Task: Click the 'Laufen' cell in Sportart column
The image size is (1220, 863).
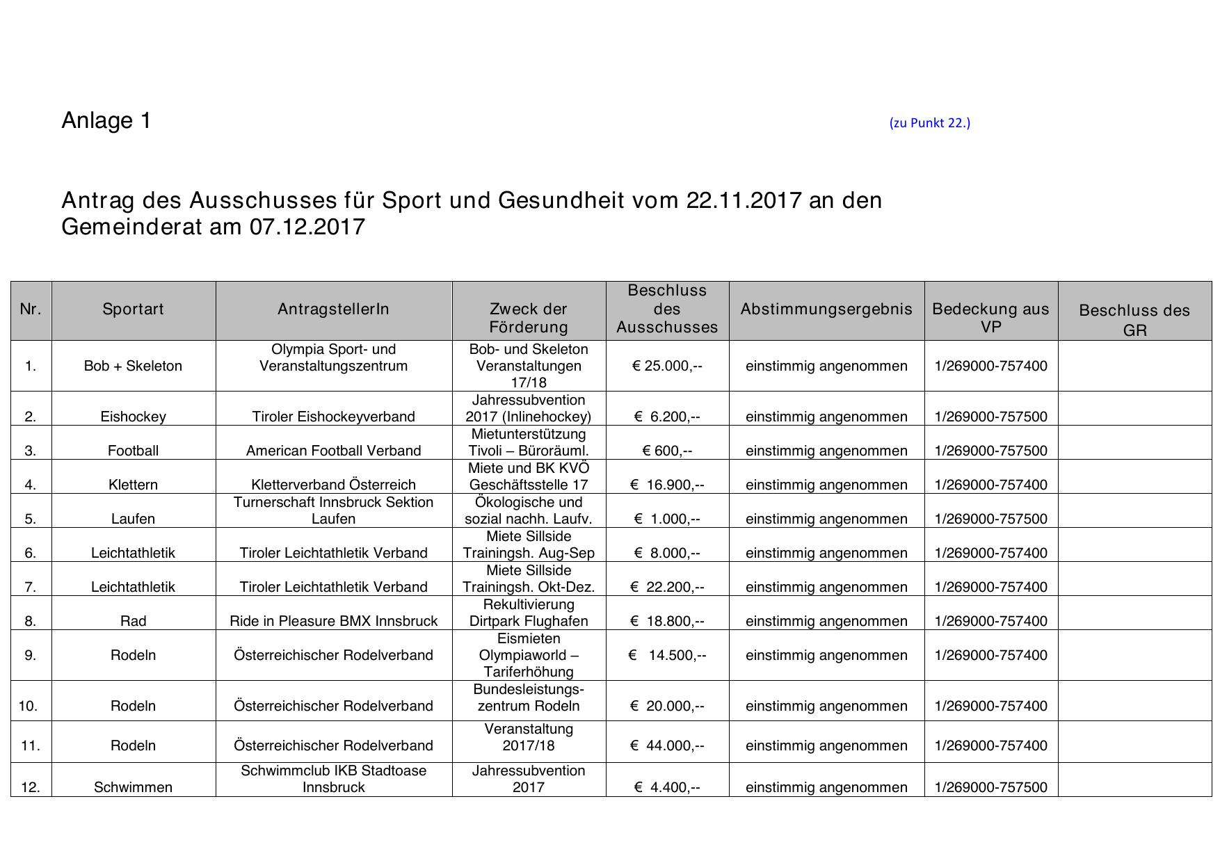Action: [x=133, y=519]
